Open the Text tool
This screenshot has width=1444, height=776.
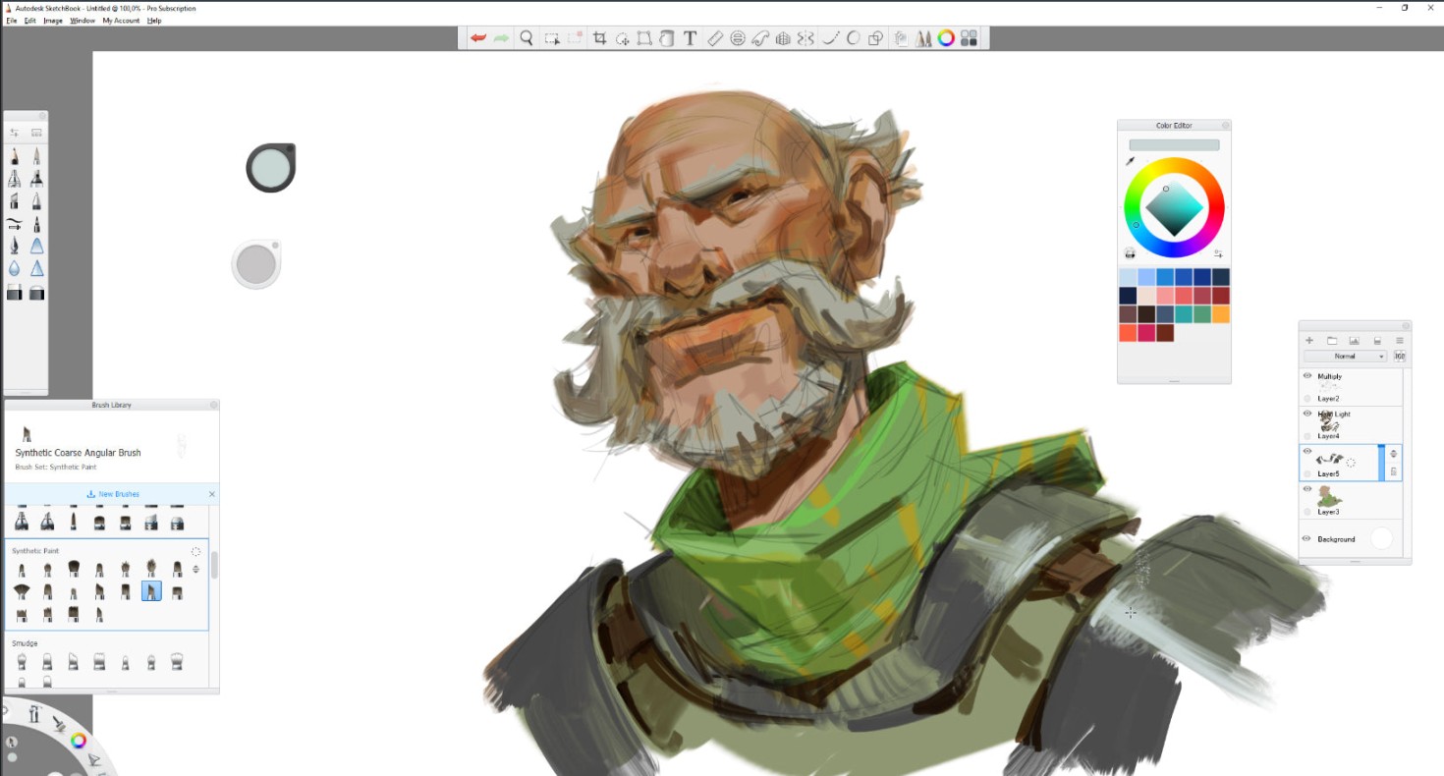(x=691, y=37)
